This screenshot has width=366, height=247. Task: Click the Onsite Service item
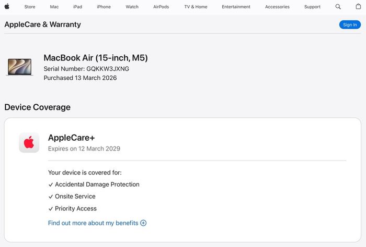[72, 196]
